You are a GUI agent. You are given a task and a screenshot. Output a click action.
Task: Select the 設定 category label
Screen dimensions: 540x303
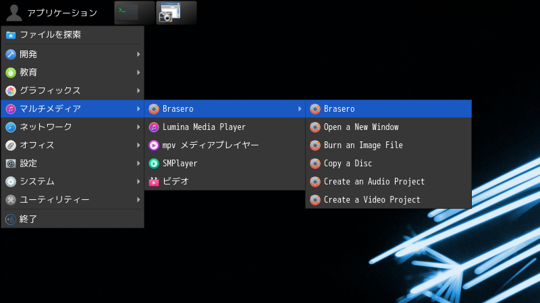pos(28,164)
